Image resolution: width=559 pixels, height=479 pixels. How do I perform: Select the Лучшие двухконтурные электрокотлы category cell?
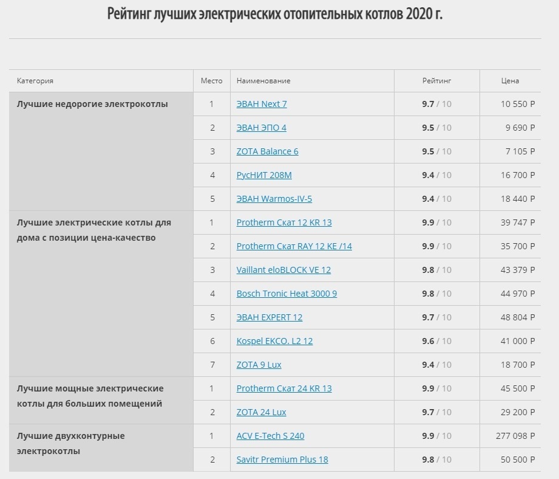(101, 447)
